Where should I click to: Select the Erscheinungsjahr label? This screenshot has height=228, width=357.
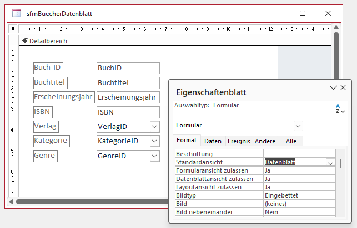(64, 97)
